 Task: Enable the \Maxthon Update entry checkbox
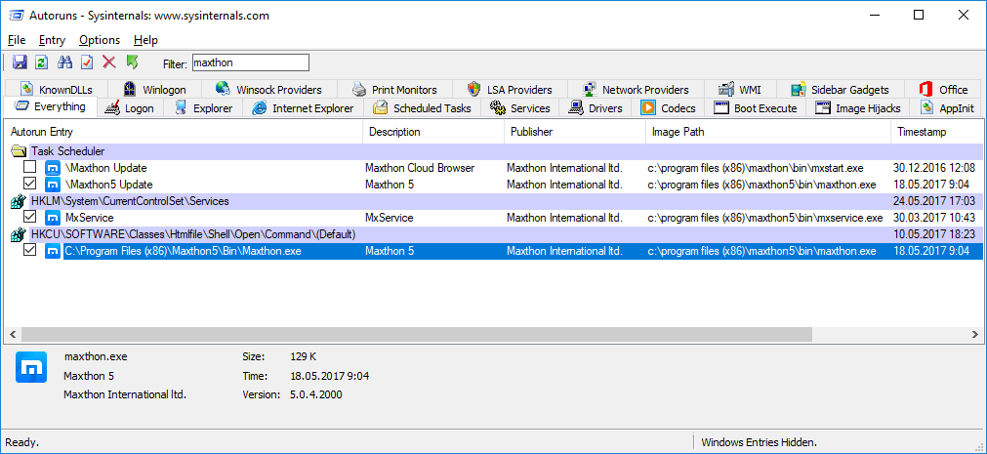[x=29, y=168]
